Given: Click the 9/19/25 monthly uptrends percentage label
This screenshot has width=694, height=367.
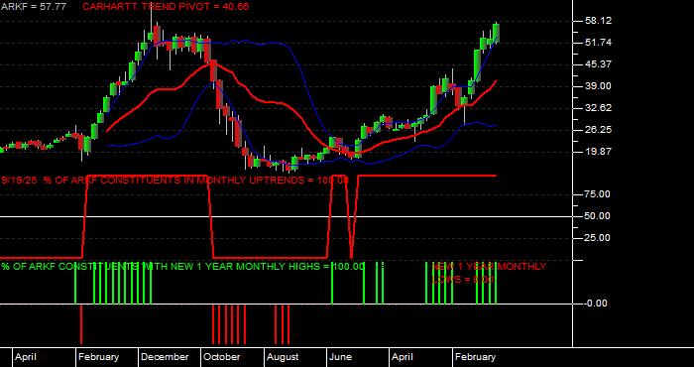Looking at the screenshot, I should tap(175, 181).
